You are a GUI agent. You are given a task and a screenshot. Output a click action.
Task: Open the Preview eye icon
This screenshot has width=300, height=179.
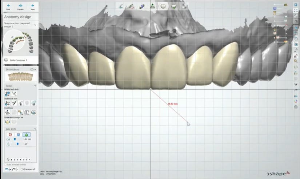click(21, 7)
